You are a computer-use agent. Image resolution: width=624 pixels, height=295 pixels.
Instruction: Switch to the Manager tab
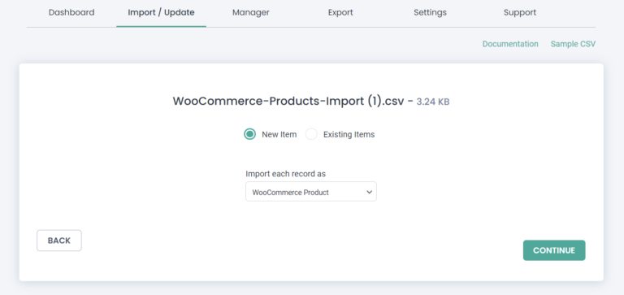(x=251, y=12)
